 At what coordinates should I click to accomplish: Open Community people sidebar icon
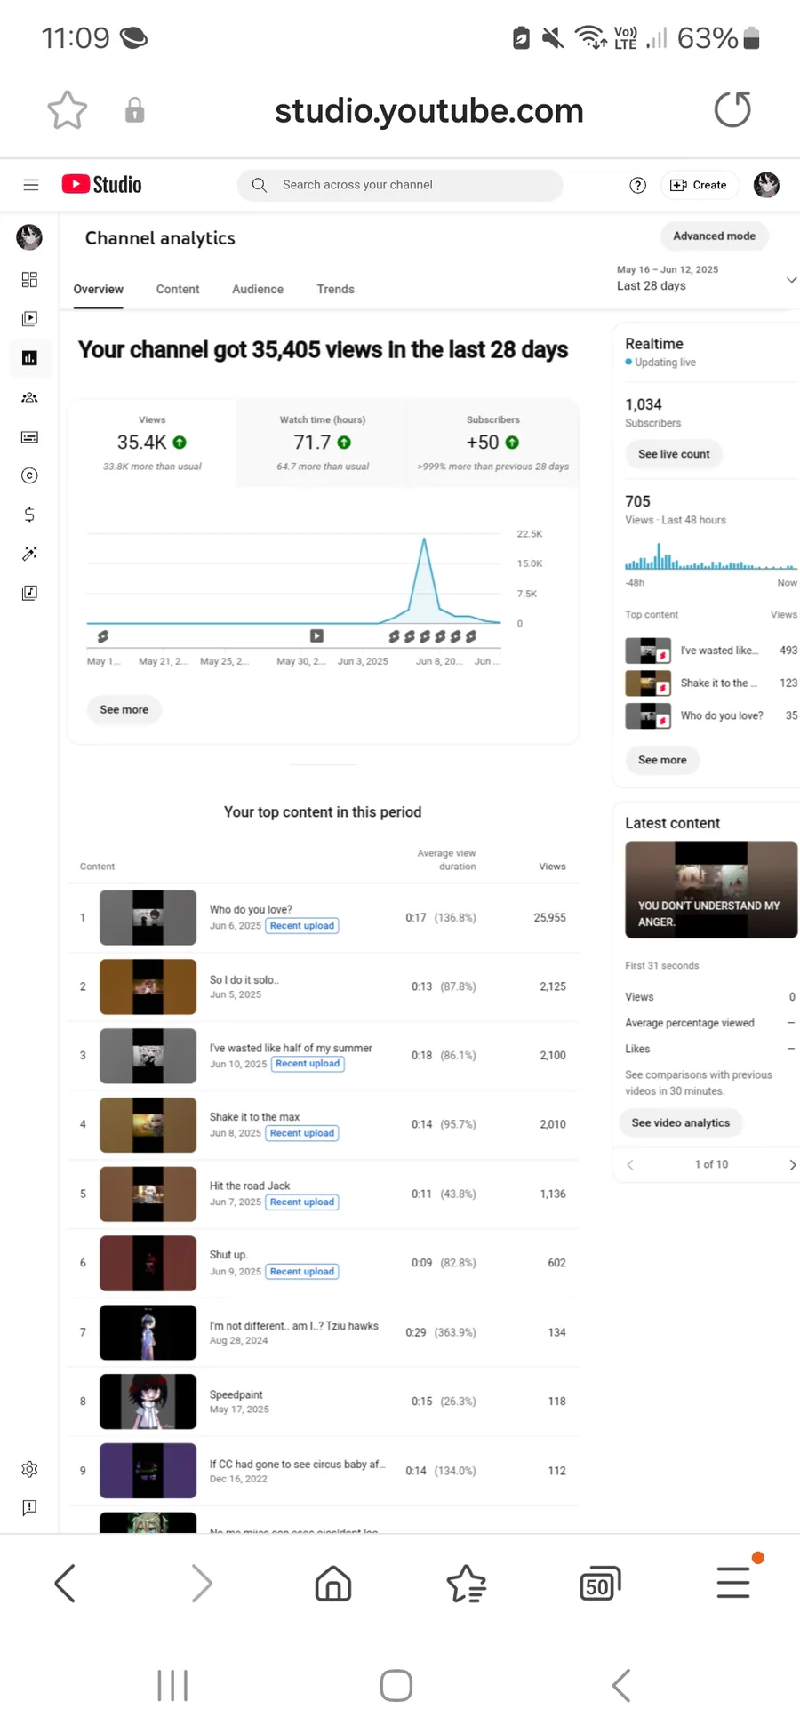[x=29, y=397]
